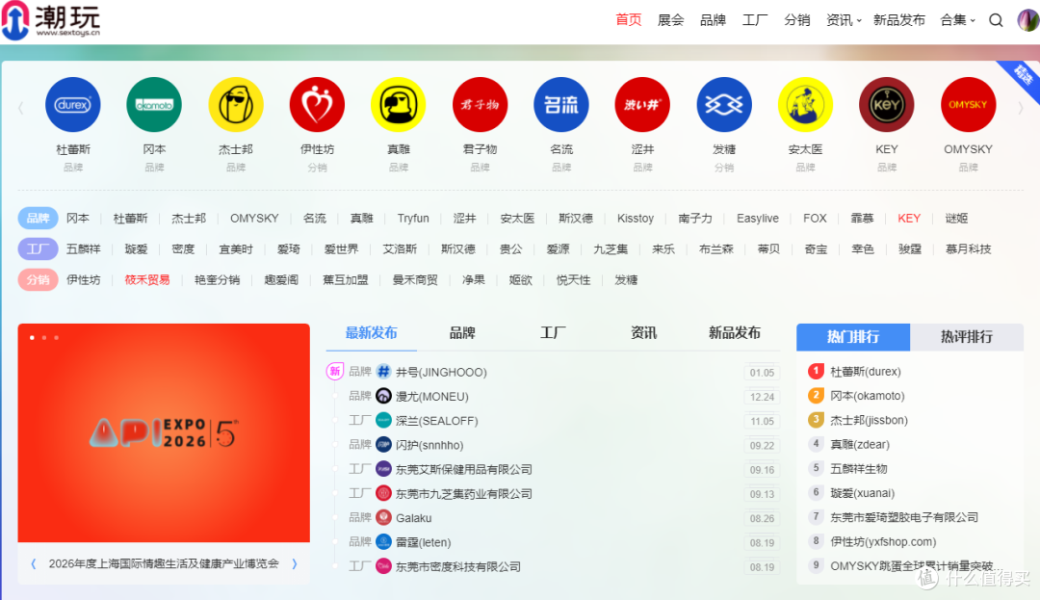Go to previous banner slide arrow
The height and width of the screenshot is (600, 1040).
pos(33,563)
